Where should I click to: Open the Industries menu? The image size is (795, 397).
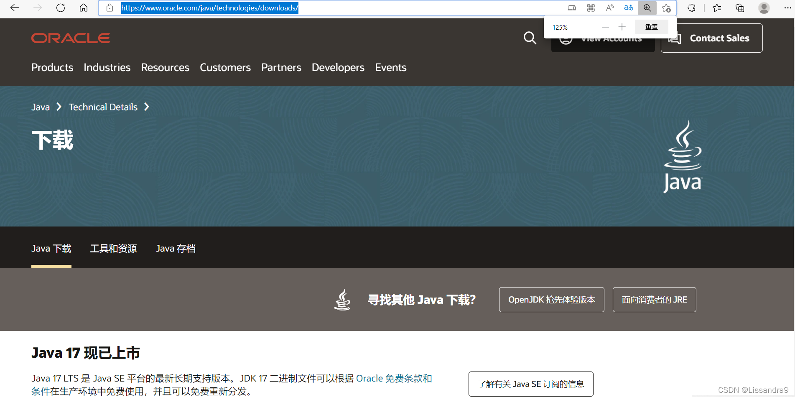point(107,67)
